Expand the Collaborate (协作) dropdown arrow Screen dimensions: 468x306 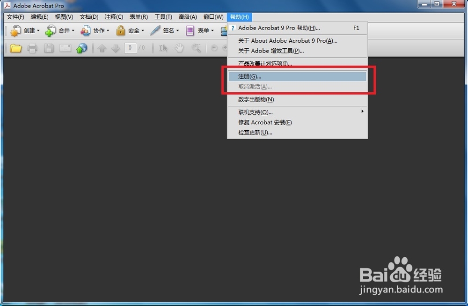(108, 30)
